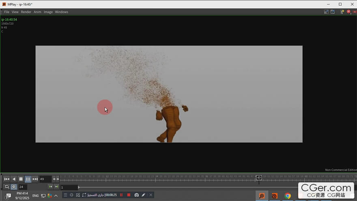
Task: Open the Anim menu
Action: pyautogui.click(x=37, y=12)
